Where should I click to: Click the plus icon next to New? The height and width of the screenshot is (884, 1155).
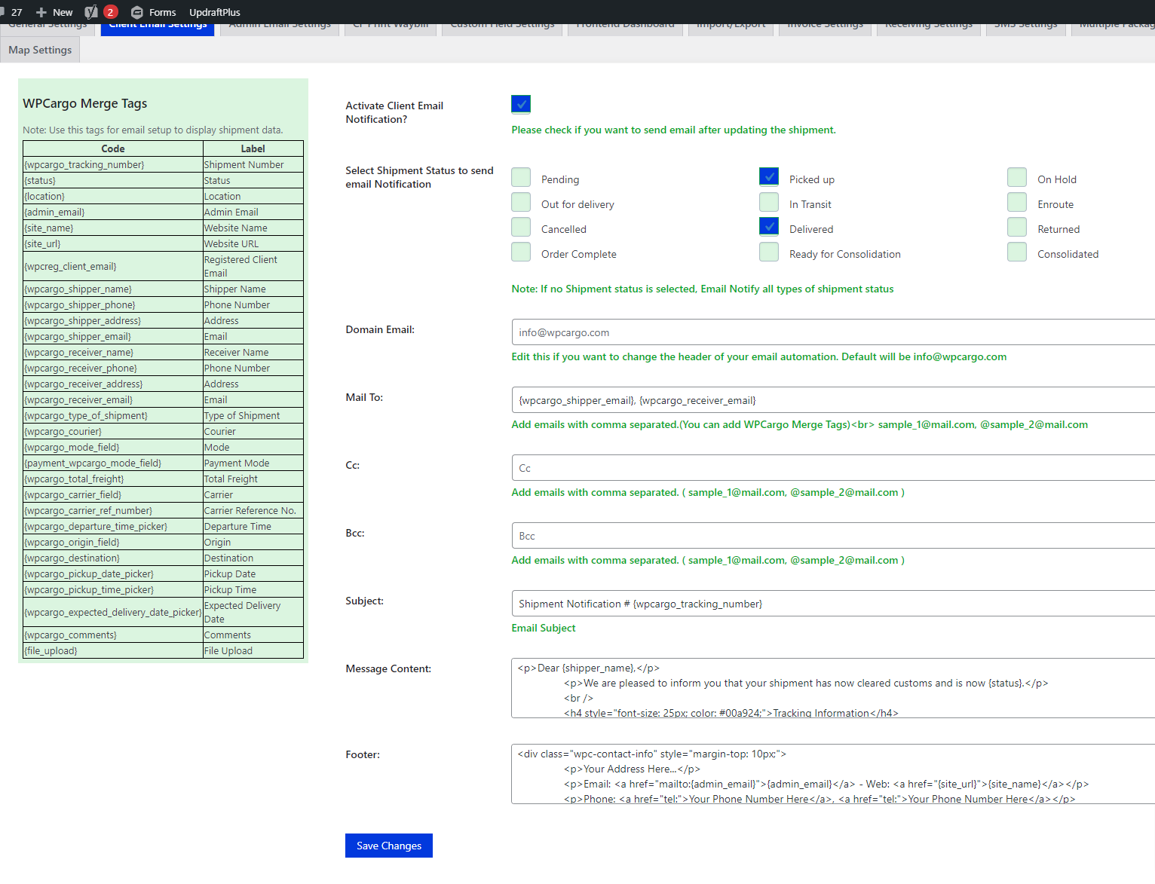coord(41,12)
